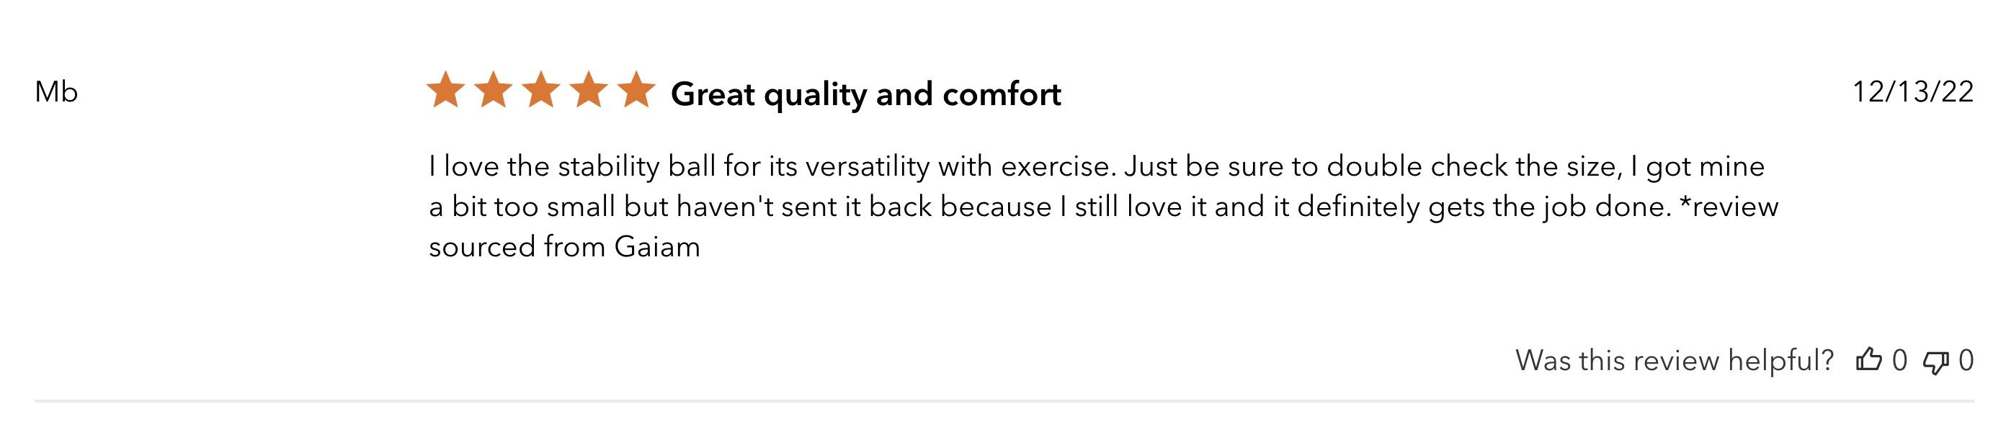Click the 'Was this review helpful?' text
The image size is (2006, 445).
1675,360
